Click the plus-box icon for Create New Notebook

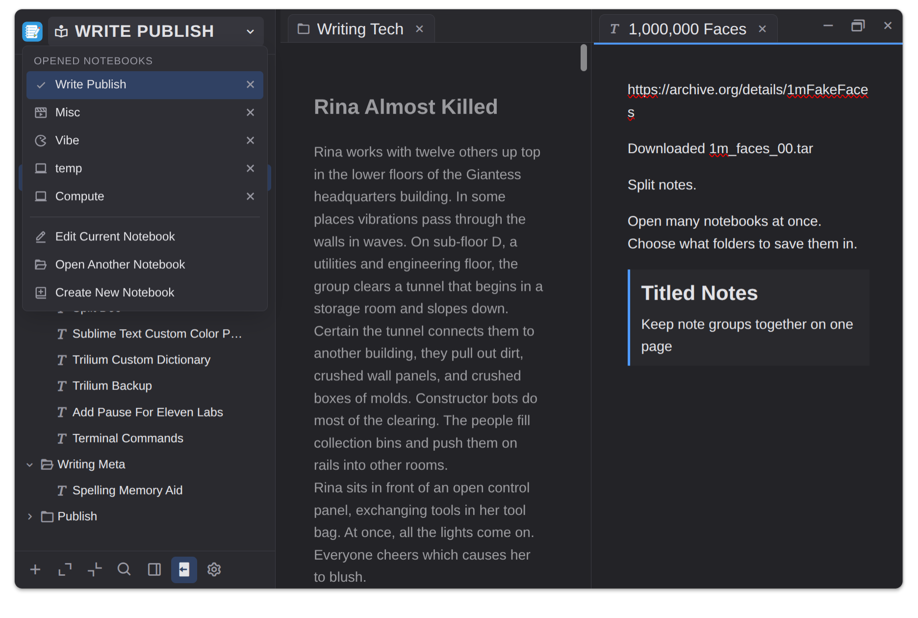click(x=41, y=293)
